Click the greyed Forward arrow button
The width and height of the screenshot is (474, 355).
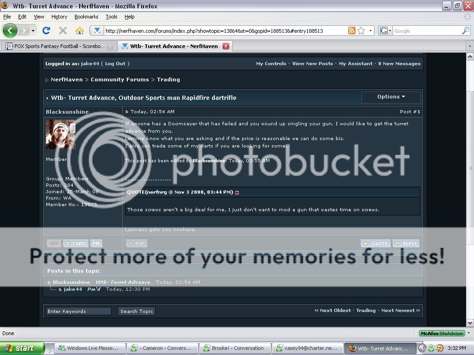point(24,31)
